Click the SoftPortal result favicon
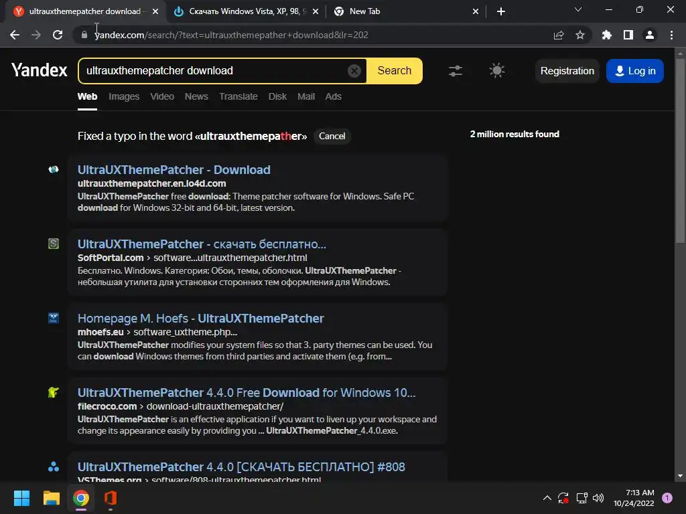Viewport: 686px width, 514px height. coord(54,244)
